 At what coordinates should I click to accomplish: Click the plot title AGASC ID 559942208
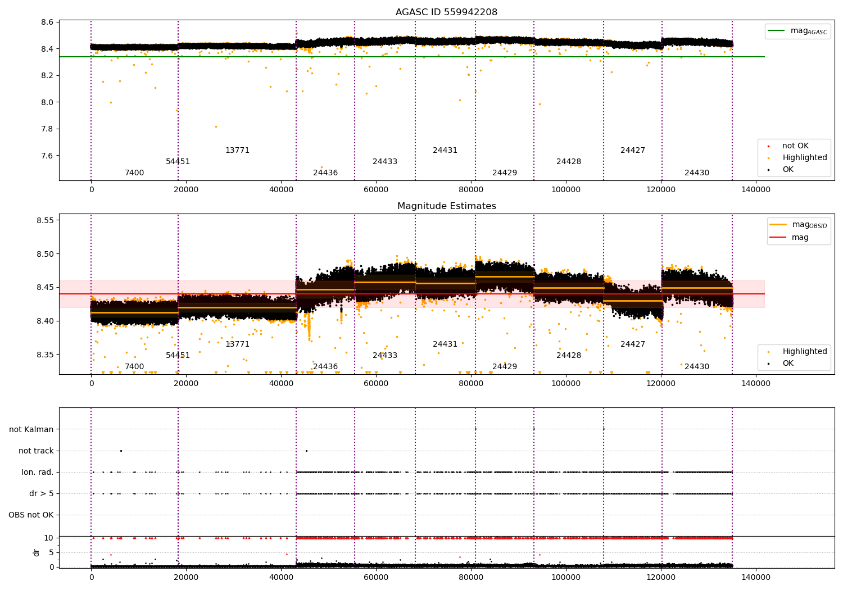coord(446,12)
